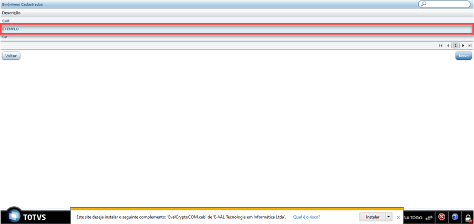Click the TOTVS logo
Image resolution: width=474 pixels, height=224 pixels.
26,216
